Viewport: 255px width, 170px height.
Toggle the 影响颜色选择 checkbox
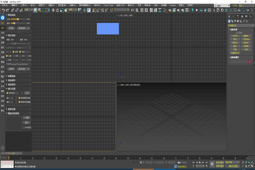point(19,98)
